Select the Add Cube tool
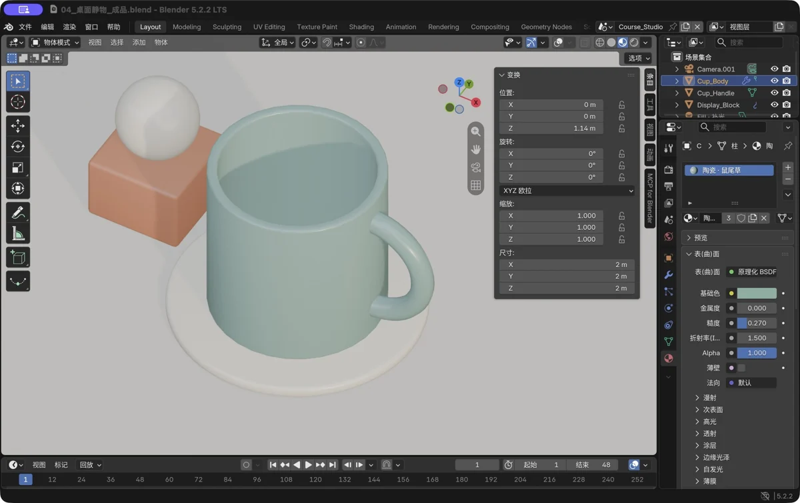800x503 pixels. click(x=18, y=258)
